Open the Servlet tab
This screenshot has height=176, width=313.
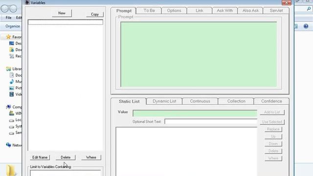coord(276,11)
